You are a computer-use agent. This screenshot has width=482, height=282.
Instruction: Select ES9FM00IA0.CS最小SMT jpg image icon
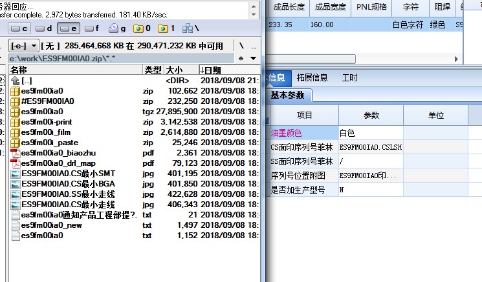[15, 174]
